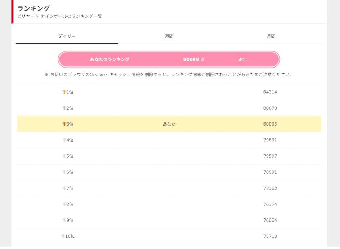Click the silver trophy icon beside 2位

click(64, 108)
